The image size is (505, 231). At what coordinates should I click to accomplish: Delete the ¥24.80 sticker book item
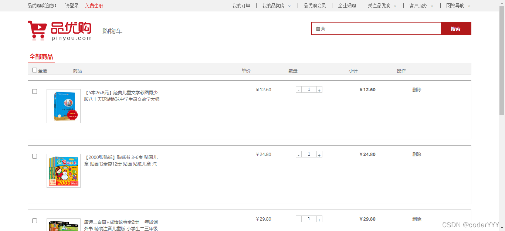pos(417,154)
